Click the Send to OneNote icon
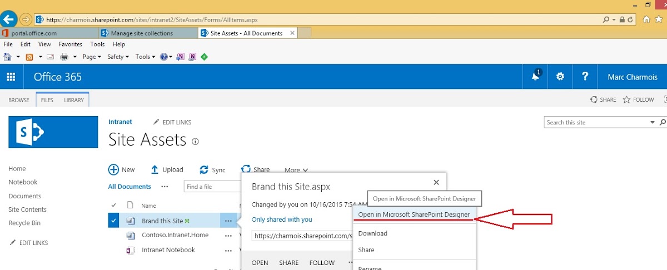Viewport: 667px width, 270px height. [181, 57]
